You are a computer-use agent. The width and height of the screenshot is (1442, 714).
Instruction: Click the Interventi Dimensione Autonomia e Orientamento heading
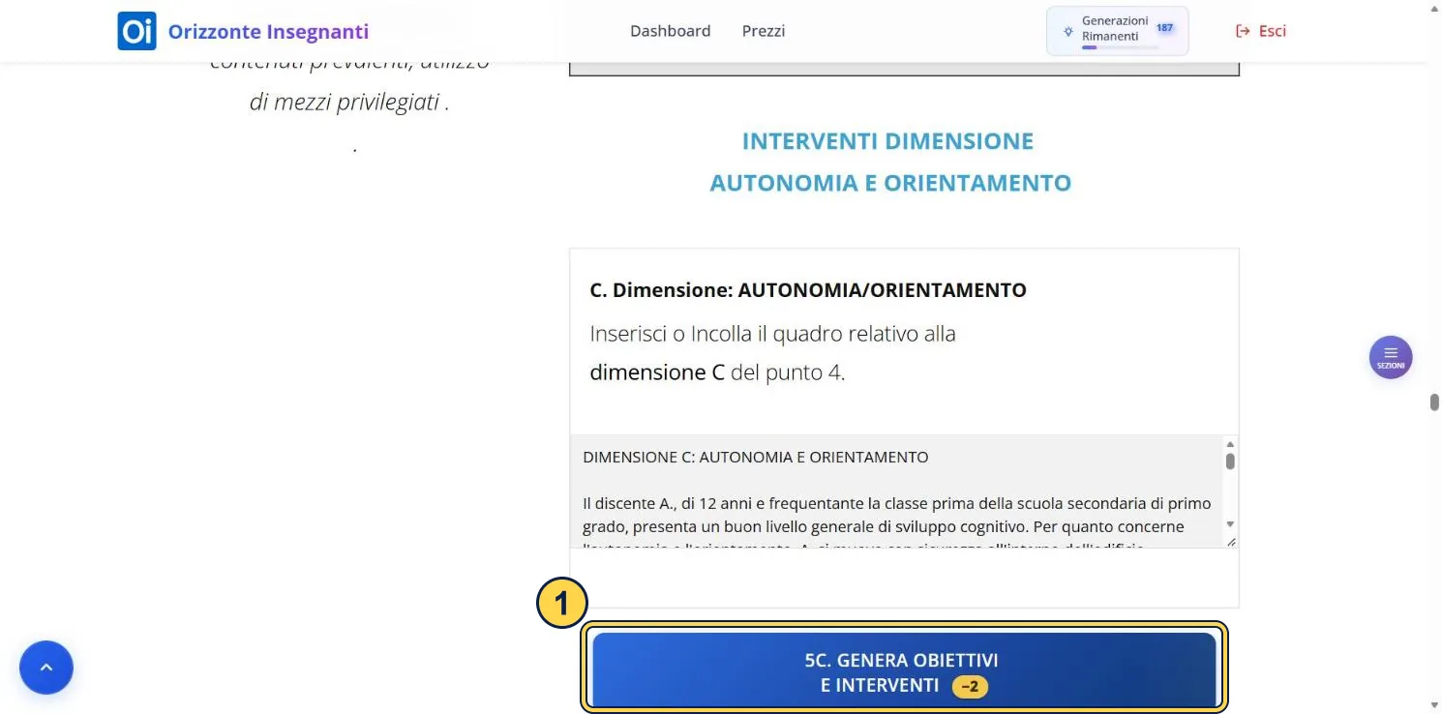889,162
